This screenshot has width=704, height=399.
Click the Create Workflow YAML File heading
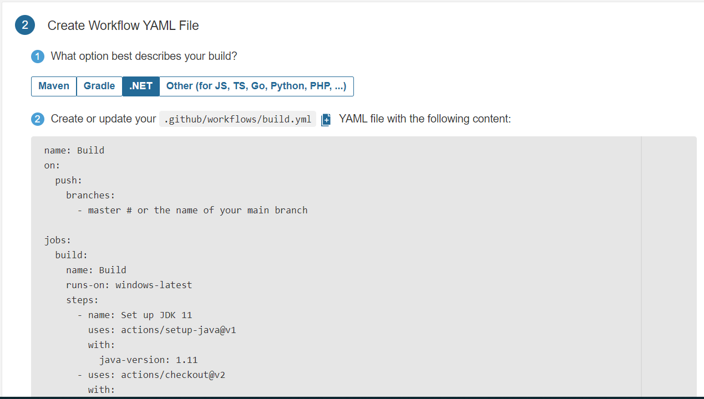tap(123, 25)
